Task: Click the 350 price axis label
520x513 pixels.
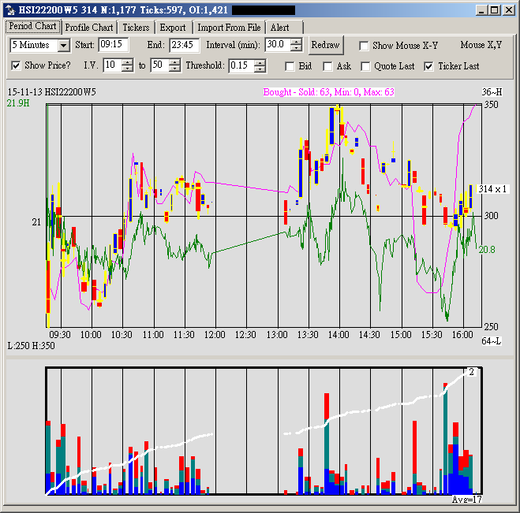Action: point(491,105)
